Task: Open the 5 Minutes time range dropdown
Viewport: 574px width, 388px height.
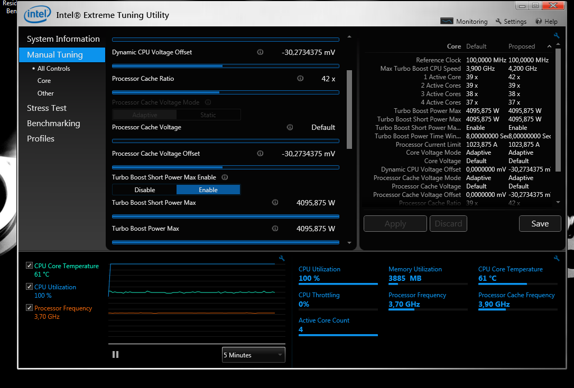Action: [253, 355]
